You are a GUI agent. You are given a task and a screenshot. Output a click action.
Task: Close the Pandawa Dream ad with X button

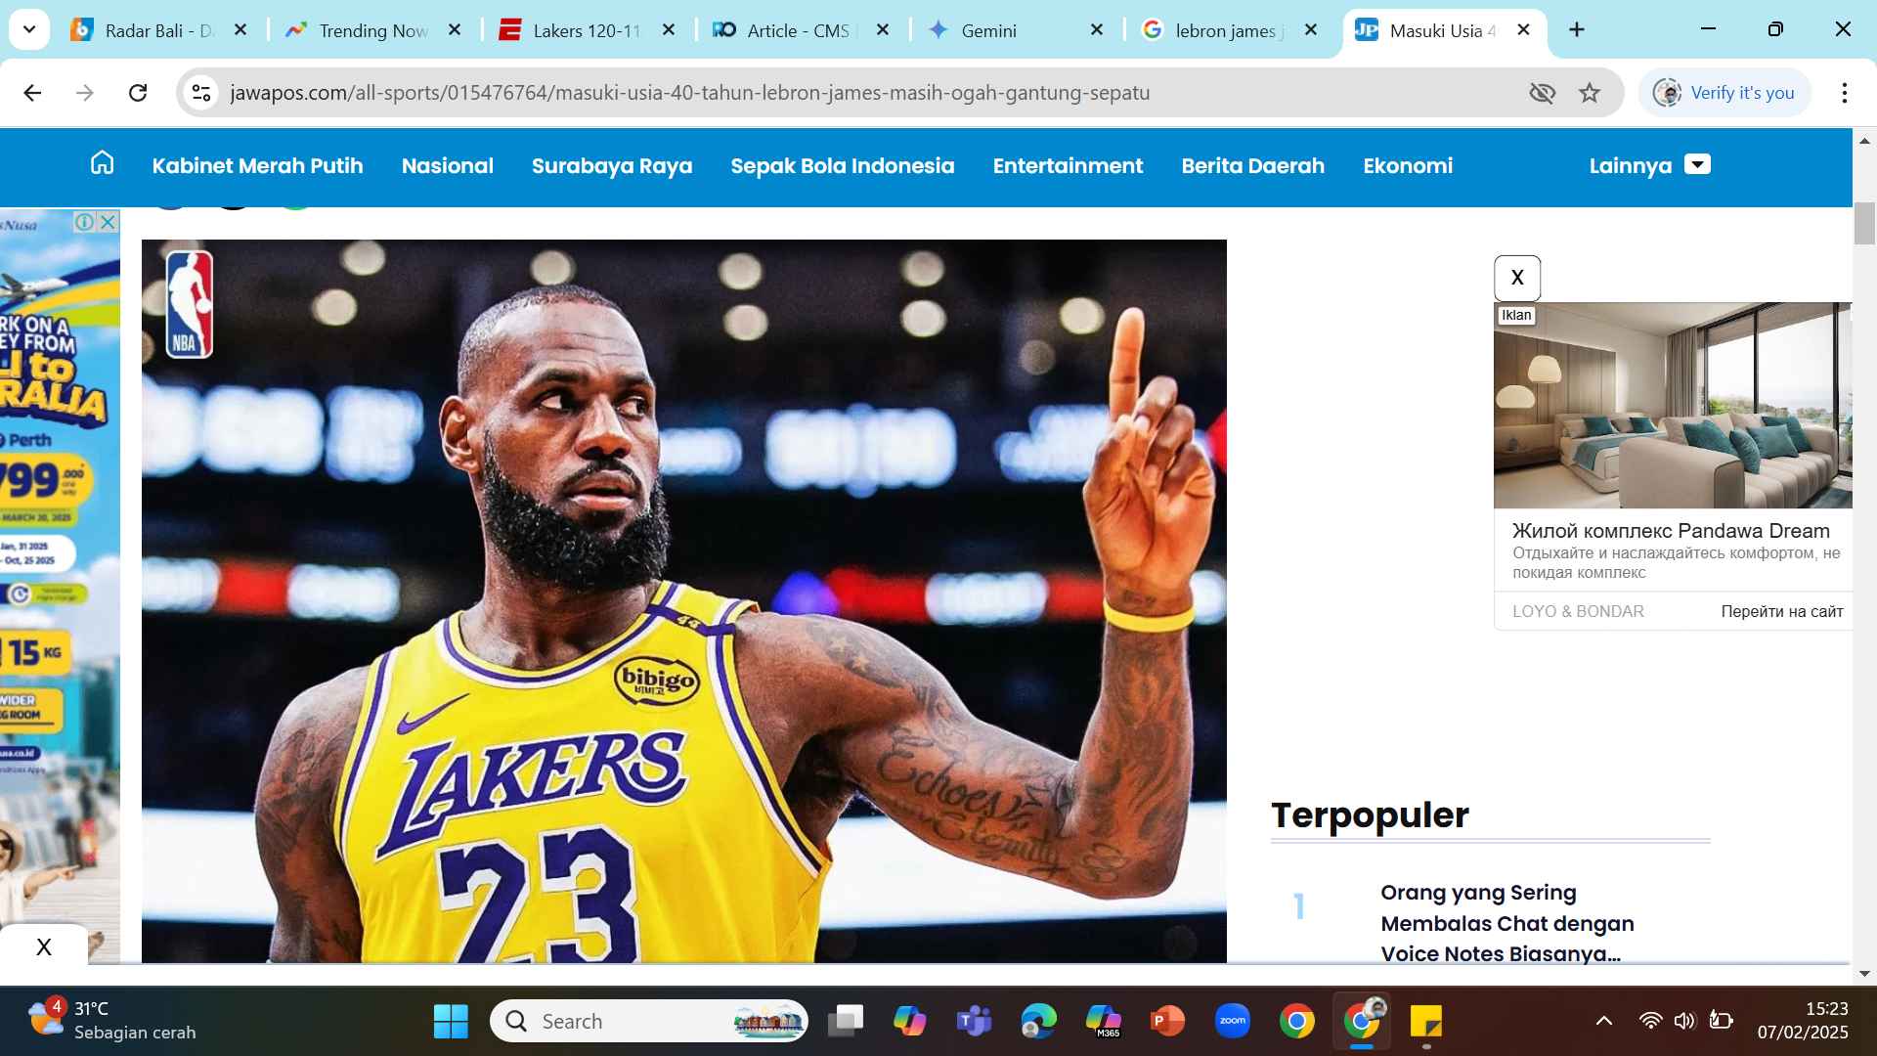(x=1517, y=278)
